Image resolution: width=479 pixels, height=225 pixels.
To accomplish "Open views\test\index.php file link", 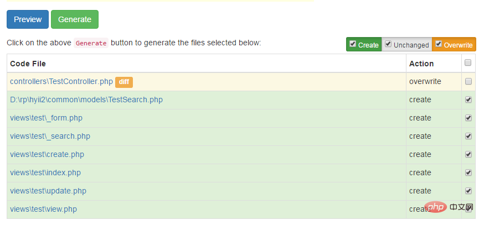I will (x=45, y=172).
